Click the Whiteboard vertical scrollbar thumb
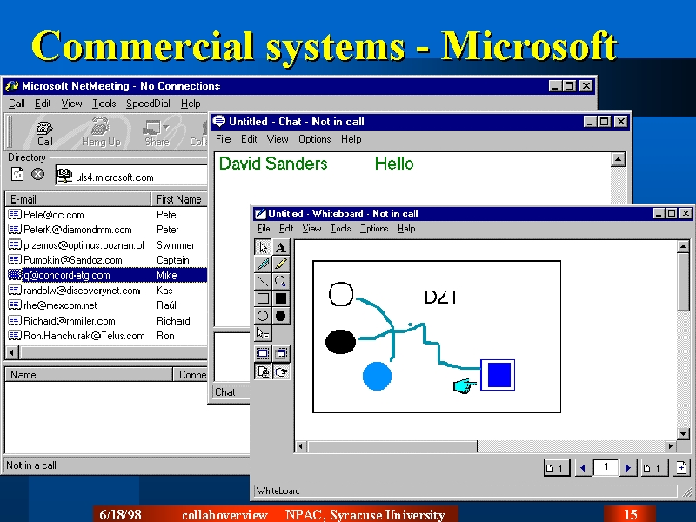The height and width of the screenshot is (522, 696). point(683,282)
